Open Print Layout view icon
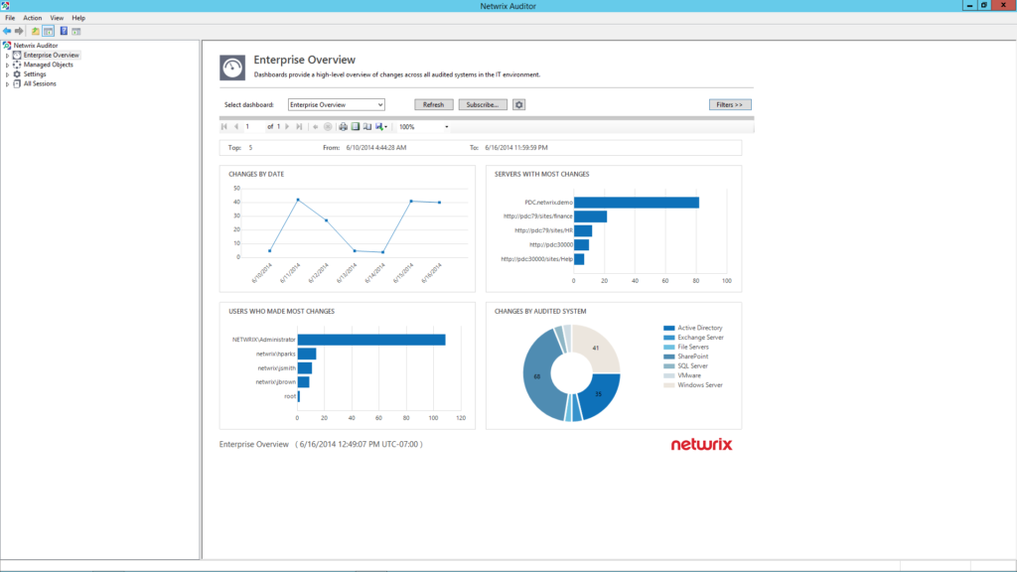Viewport: 1017px width, 572px height. pos(356,127)
